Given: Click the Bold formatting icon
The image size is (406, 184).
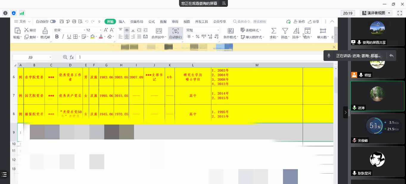Looking at the screenshot, I should 57,37.
